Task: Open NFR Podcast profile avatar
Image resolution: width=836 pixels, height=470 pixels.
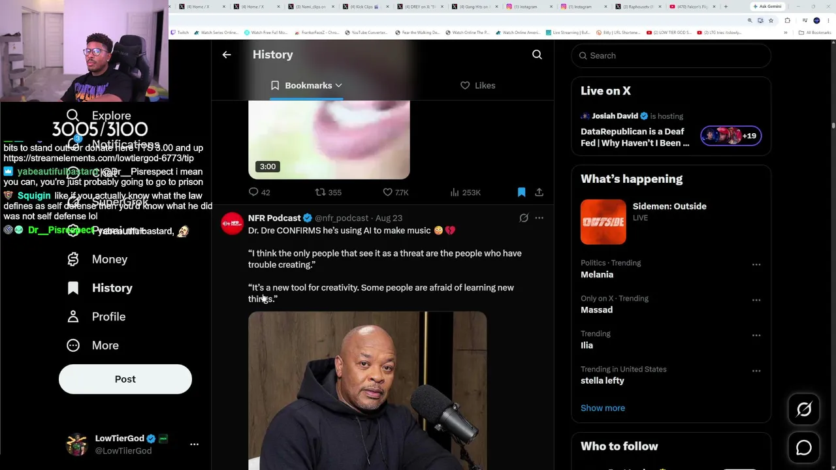Action: click(x=232, y=223)
